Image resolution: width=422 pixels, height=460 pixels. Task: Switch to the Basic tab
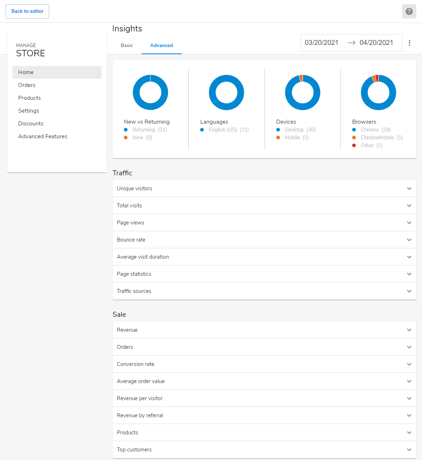coord(127,45)
